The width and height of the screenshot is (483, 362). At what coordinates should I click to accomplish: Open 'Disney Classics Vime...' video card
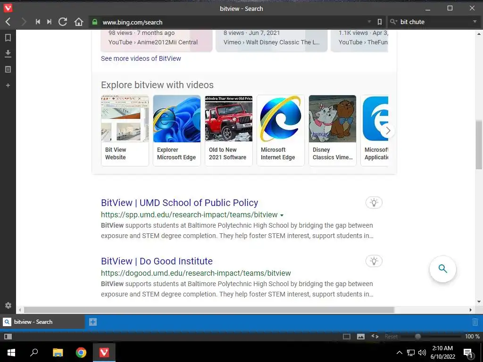(x=333, y=131)
